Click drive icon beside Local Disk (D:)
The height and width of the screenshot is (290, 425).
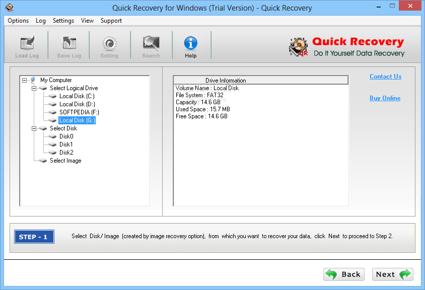(x=52, y=104)
